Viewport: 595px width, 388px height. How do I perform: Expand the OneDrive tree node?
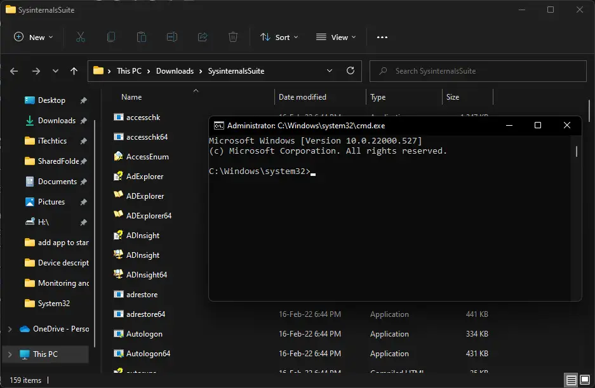click(10, 329)
